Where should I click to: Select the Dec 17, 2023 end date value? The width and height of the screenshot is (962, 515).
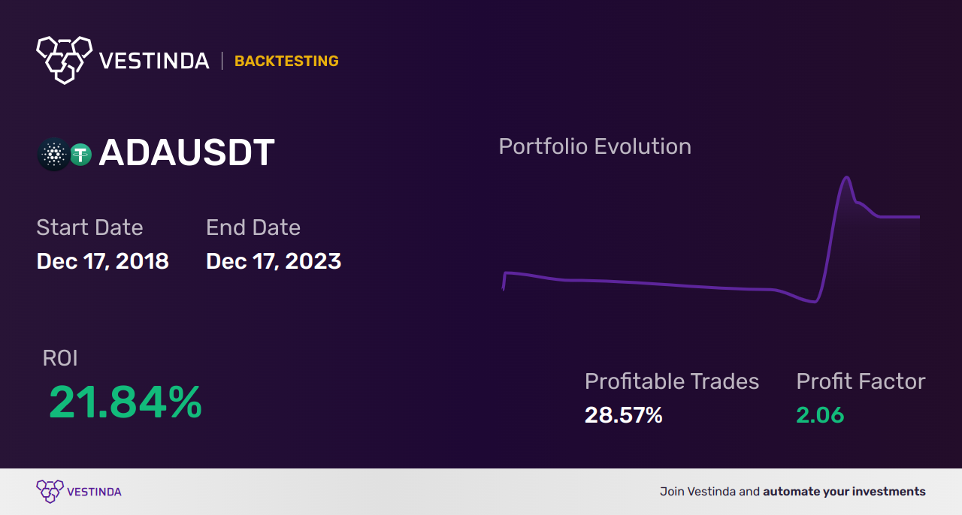click(274, 261)
